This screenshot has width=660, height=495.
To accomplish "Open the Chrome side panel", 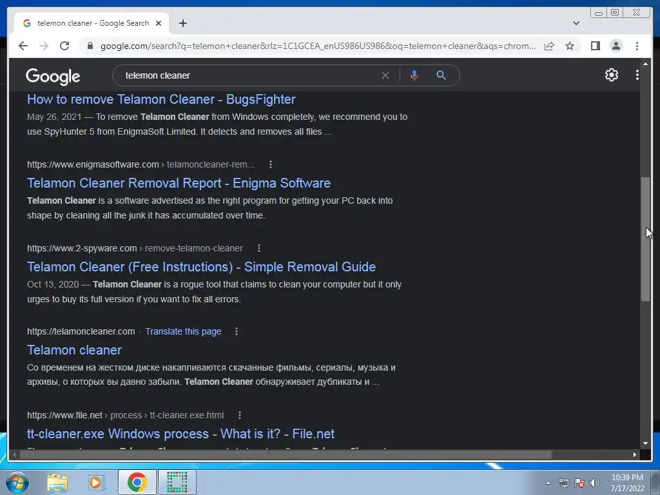I will tap(595, 46).
